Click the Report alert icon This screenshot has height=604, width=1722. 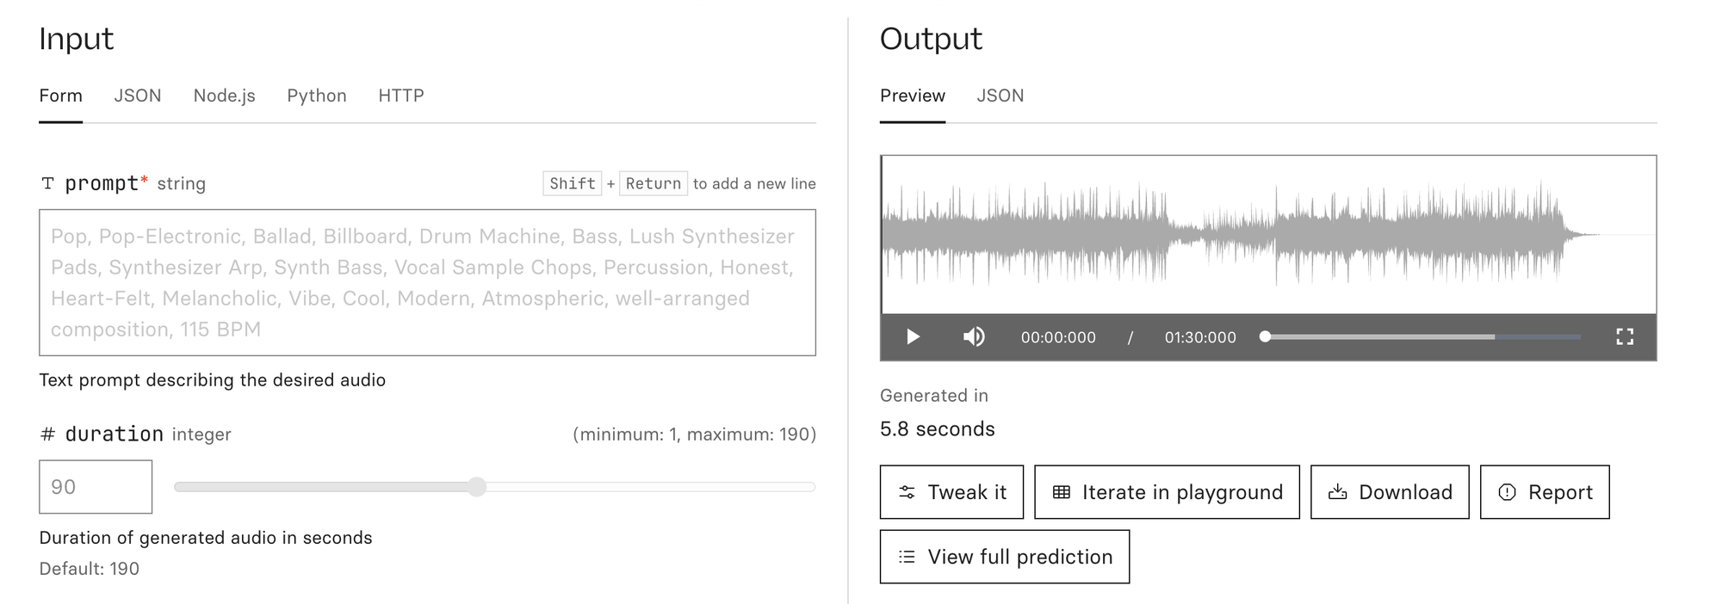point(1507,492)
